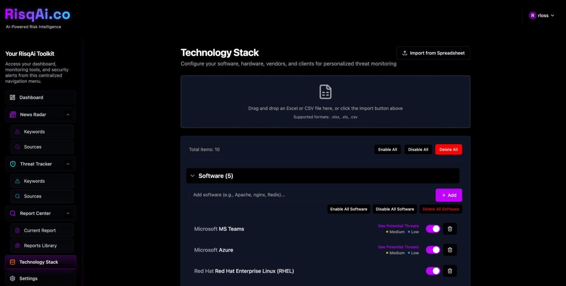The image size is (566, 286).
Task: Delete the Red Hat Enterprise Linux entry
Action: [450, 271]
